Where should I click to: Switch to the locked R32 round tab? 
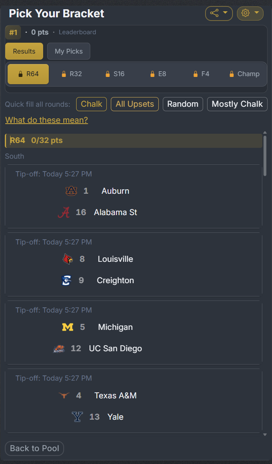pos(72,74)
